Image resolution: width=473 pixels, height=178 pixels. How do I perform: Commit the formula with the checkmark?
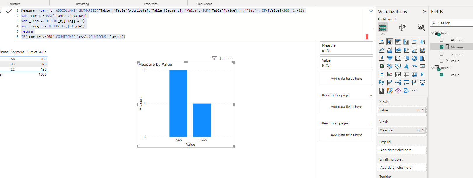(9, 11)
